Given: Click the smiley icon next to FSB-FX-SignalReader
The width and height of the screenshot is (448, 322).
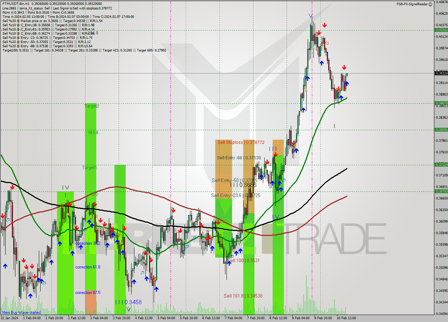Looking at the screenshot, I should coord(430,4).
